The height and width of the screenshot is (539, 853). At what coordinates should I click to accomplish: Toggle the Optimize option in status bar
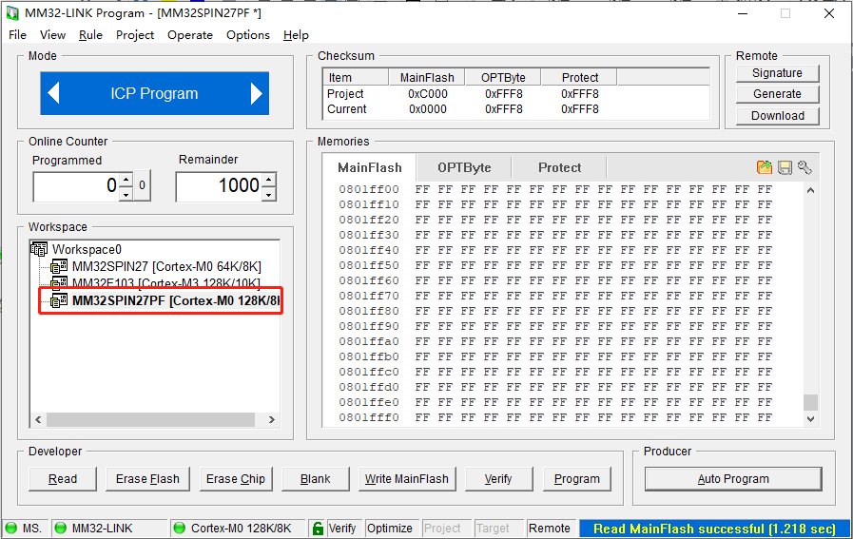390,529
